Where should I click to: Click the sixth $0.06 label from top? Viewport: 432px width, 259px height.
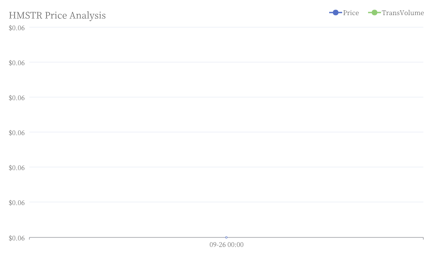point(17,202)
